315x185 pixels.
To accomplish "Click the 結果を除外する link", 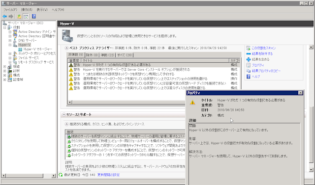I will (x=262, y=53).
